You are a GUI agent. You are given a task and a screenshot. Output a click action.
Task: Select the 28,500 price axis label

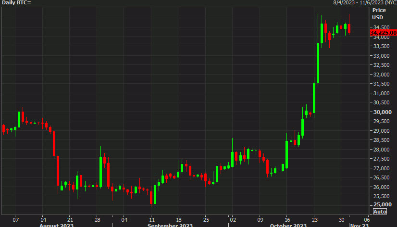tap(381, 140)
